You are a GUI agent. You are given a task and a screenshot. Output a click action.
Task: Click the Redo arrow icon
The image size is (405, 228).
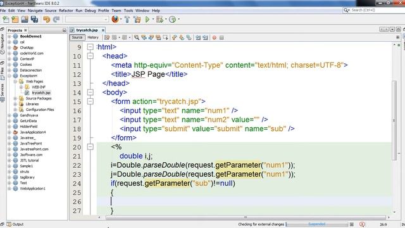click(x=56, y=20)
